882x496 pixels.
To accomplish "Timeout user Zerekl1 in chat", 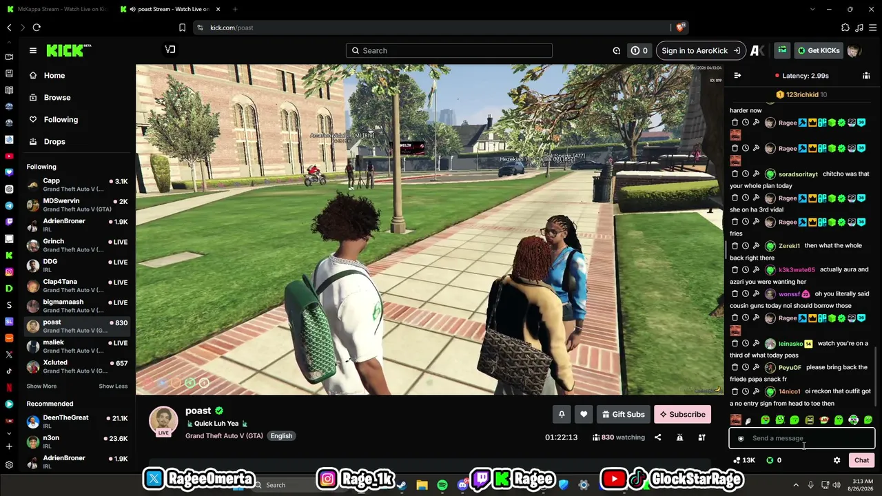I will (746, 246).
